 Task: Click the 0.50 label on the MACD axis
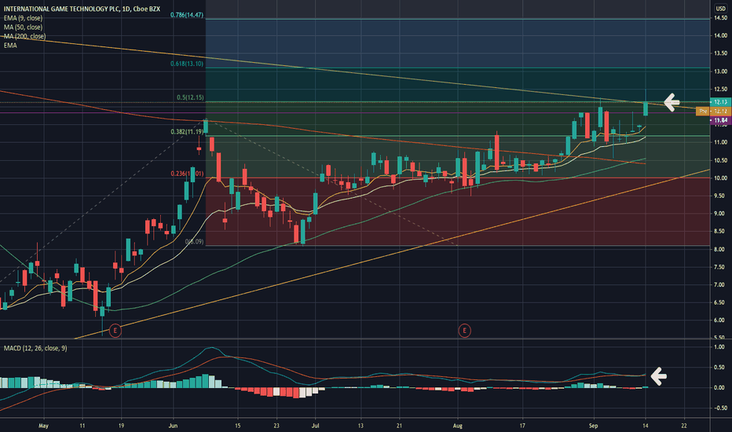(x=719, y=367)
